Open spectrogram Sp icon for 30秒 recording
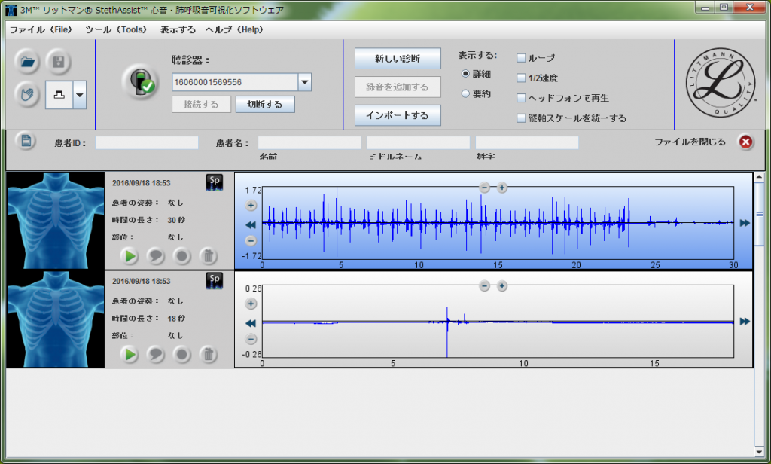The width and height of the screenshot is (771, 464). 215,182
